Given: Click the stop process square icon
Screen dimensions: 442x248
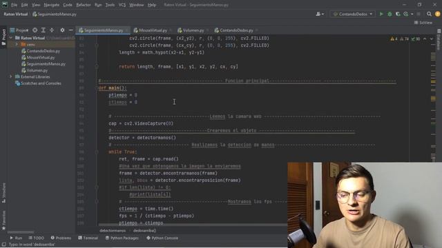Looking at the screenshot, I should tap(419, 14).
